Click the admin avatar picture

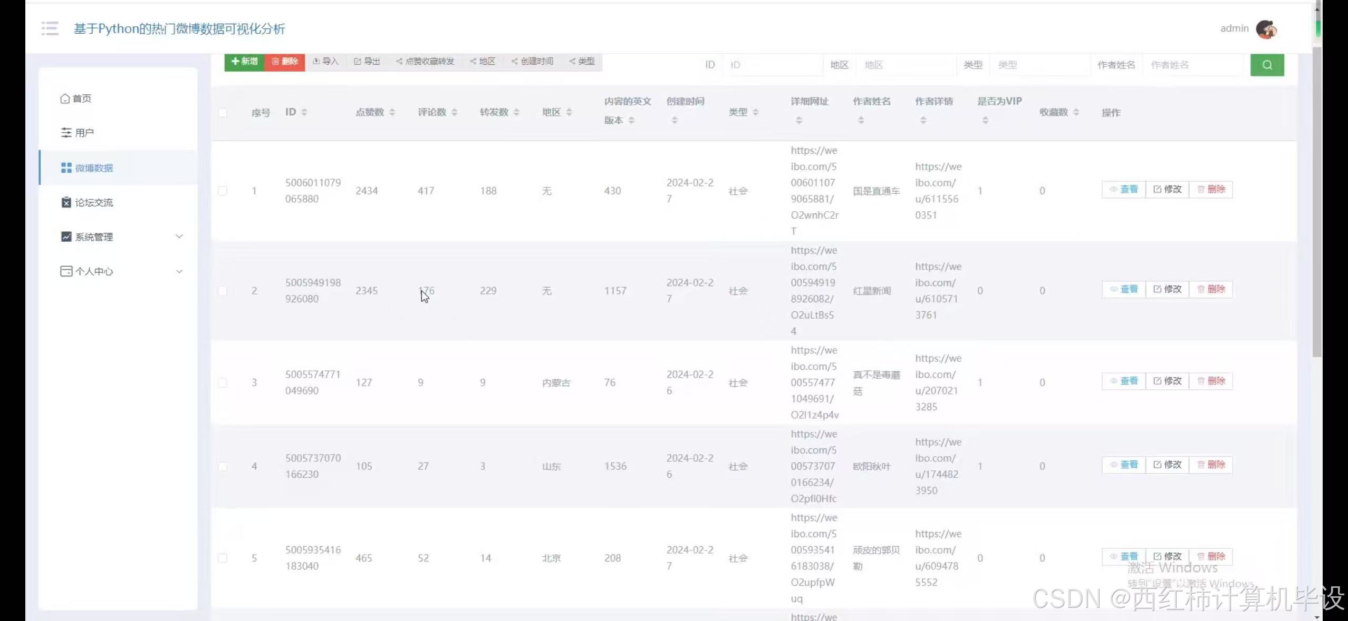click(1266, 29)
